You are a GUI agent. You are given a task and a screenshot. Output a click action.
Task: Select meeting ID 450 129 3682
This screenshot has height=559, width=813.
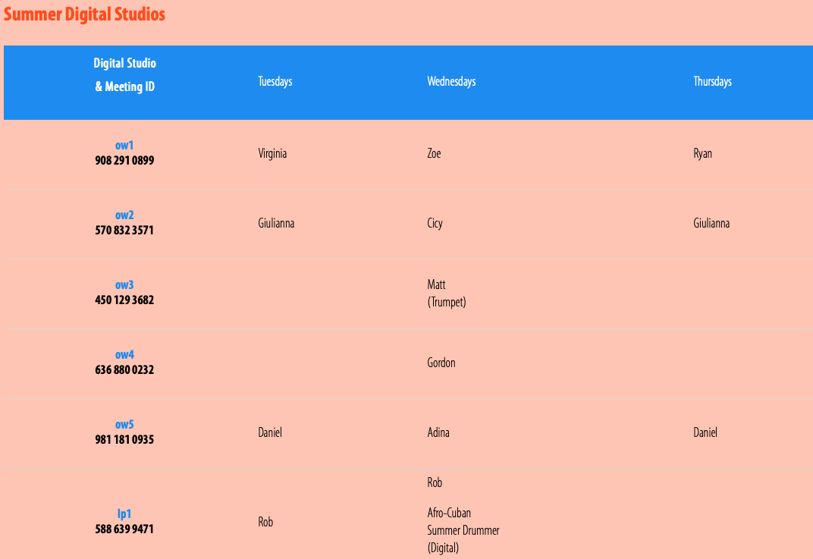(x=124, y=300)
